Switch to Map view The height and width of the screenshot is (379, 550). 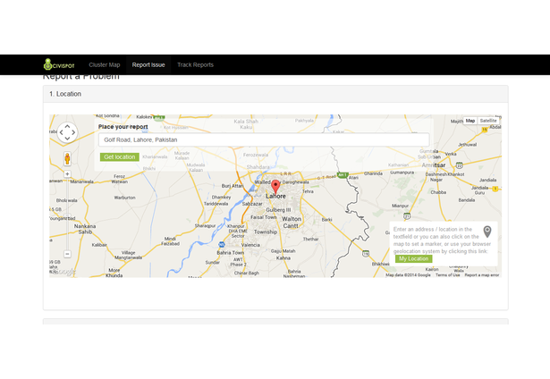click(x=470, y=121)
